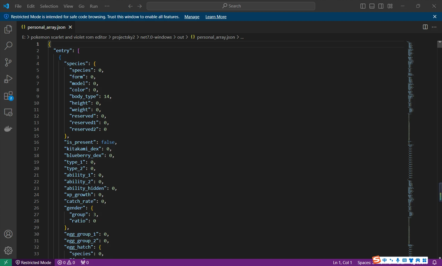Toggle the Primary Side Bar layout
The image size is (442, 266).
pyautogui.click(x=363, y=6)
